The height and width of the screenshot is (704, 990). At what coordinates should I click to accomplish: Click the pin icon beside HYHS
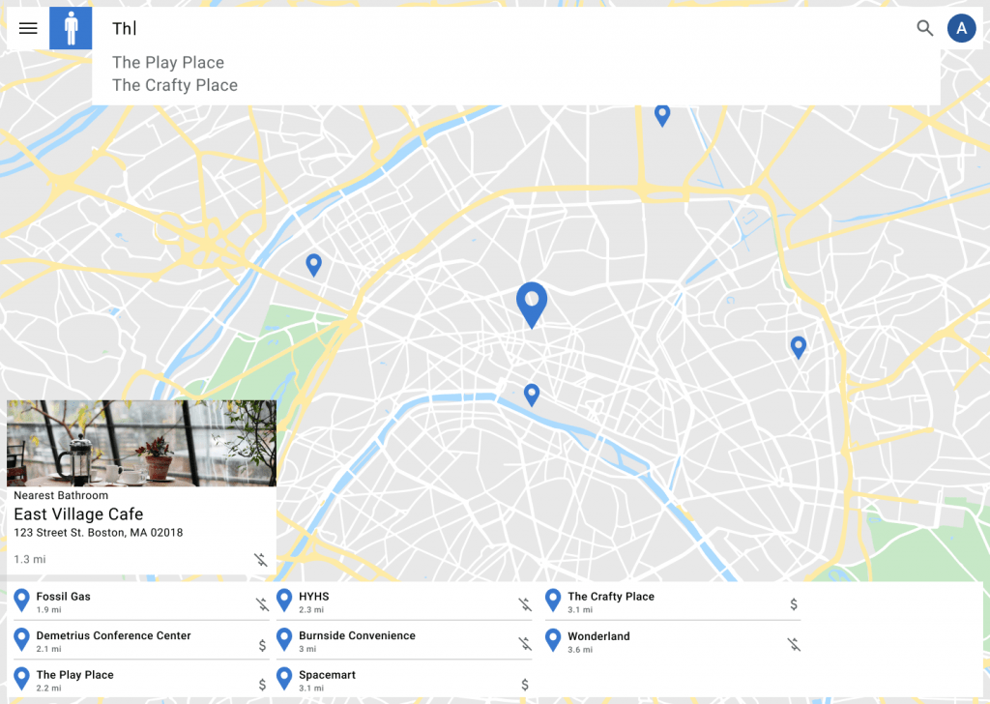tap(284, 601)
